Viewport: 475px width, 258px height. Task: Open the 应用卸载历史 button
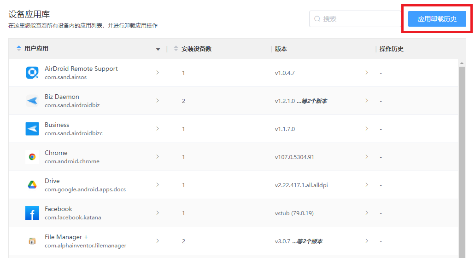436,19
